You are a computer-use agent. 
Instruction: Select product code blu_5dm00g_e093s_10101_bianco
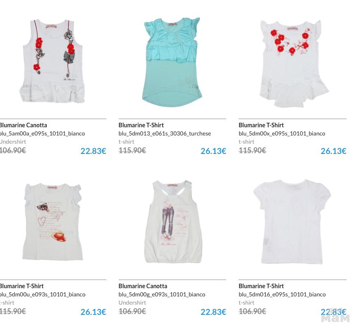pos(162,294)
